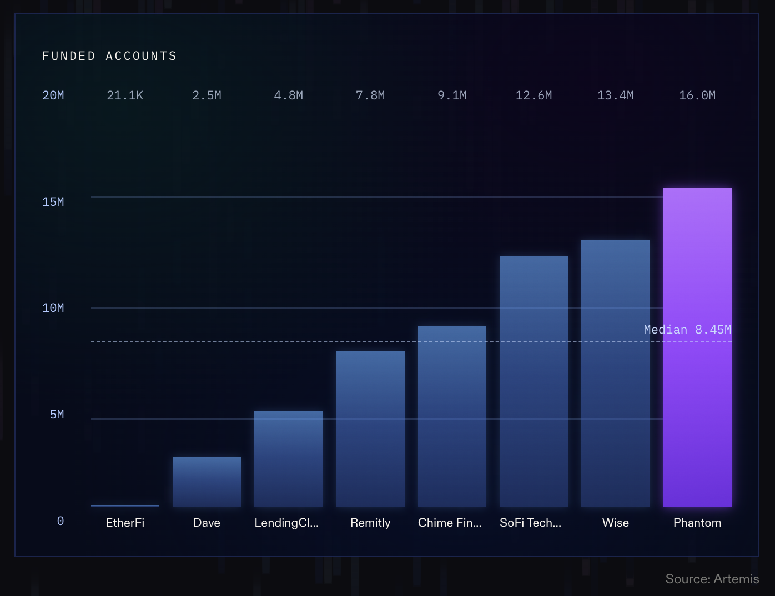Open the Source: Artemis credit text

(x=712, y=579)
